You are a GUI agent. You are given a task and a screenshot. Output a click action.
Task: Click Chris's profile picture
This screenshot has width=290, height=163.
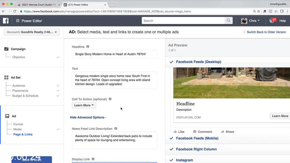click(x=244, y=21)
